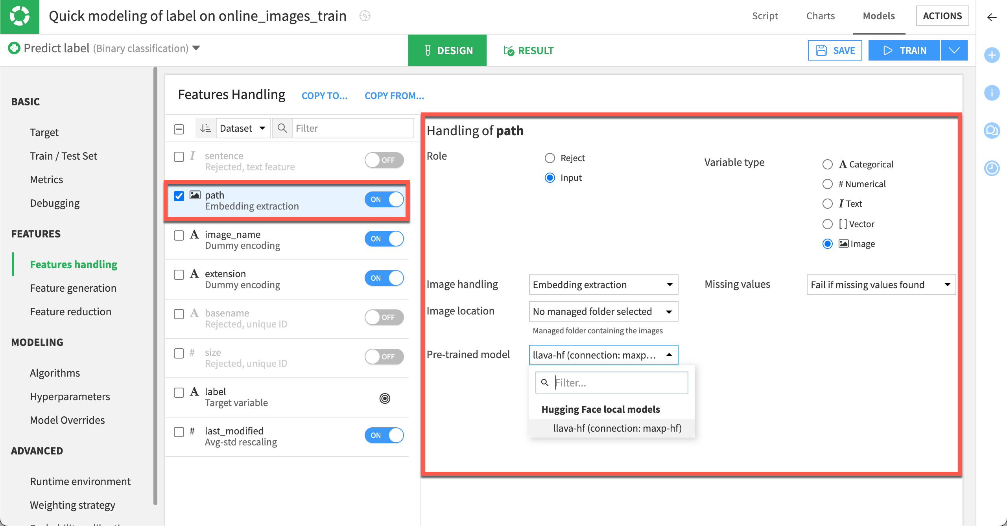This screenshot has height=526, width=1007.
Task: Click the search magnifier in the feature filter
Action: 282,128
